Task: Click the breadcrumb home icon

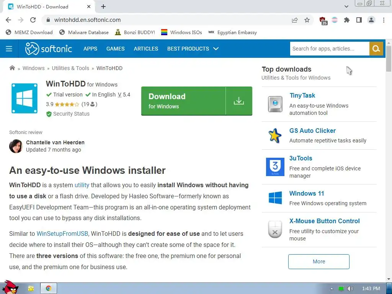Action: click(x=12, y=68)
